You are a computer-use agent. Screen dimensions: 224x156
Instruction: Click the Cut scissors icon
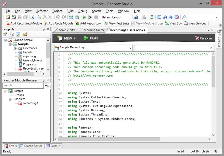click(32, 17)
